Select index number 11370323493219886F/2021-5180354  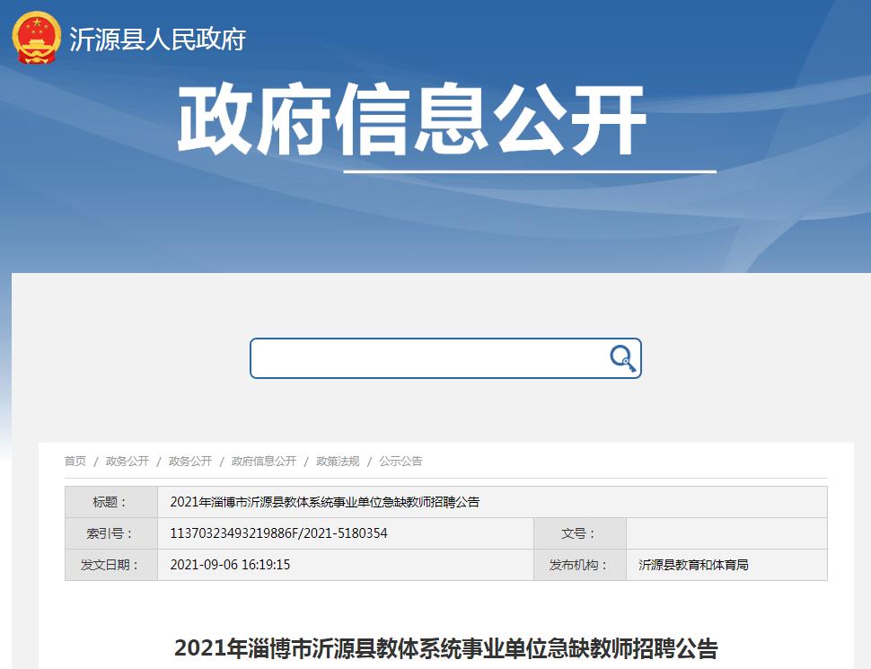pyautogui.click(x=279, y=533)
